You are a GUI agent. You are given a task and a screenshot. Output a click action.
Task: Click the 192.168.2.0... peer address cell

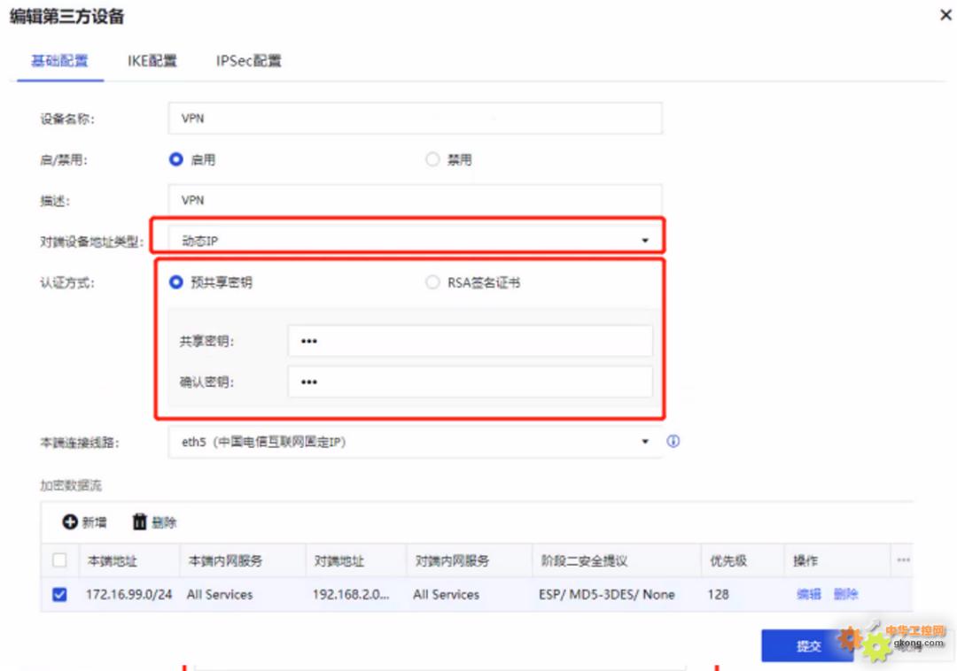[351, 594]
